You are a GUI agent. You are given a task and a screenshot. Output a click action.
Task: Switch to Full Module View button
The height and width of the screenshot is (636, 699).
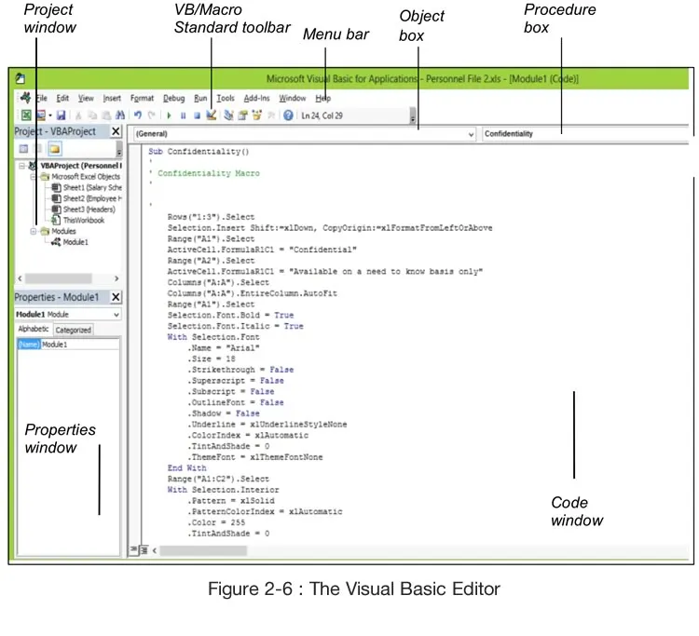point(143,550)
